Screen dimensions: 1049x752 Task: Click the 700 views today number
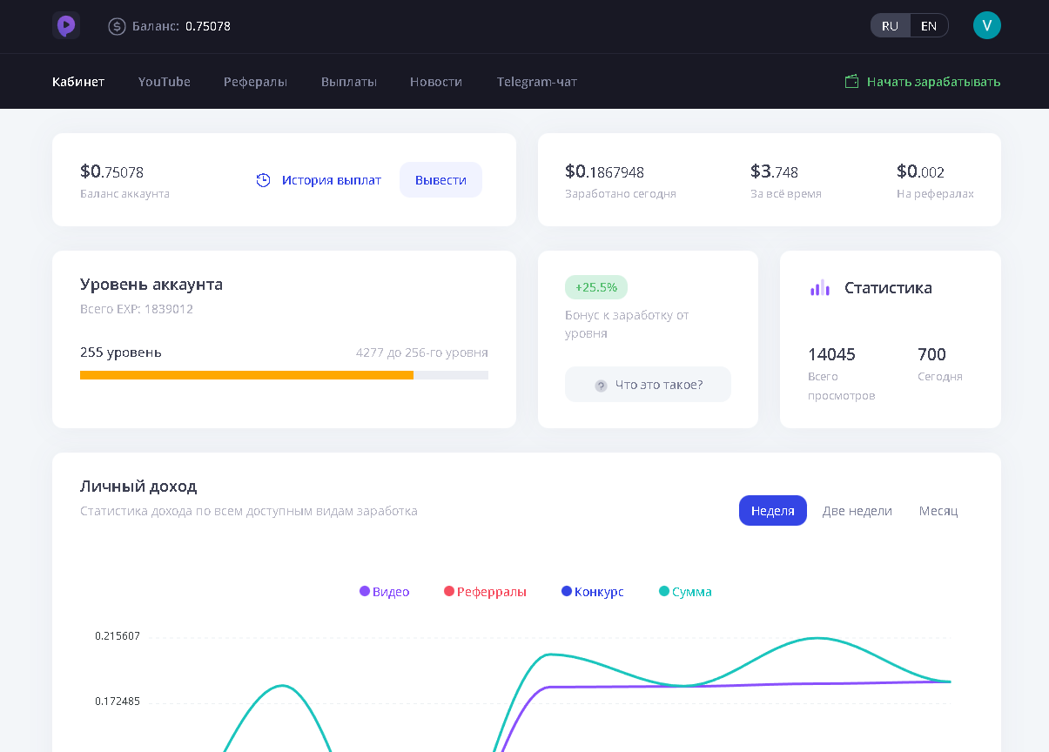[x=931, y=354]
